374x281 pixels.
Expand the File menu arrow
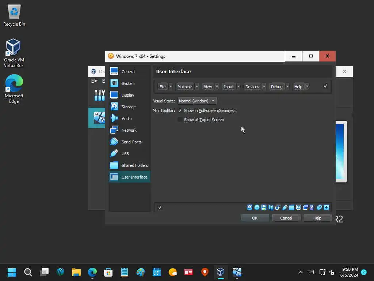tap(171, 86)
